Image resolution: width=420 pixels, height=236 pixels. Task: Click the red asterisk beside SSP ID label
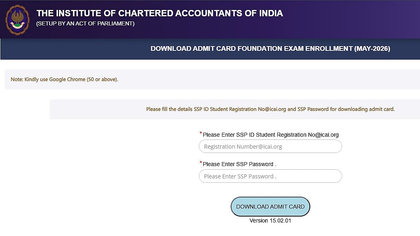(x=201, y=133)
